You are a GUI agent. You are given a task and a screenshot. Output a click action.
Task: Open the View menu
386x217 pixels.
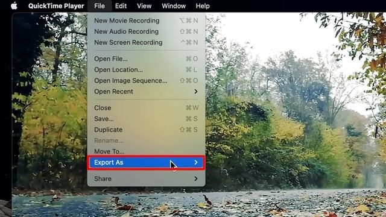pos(144,6)
